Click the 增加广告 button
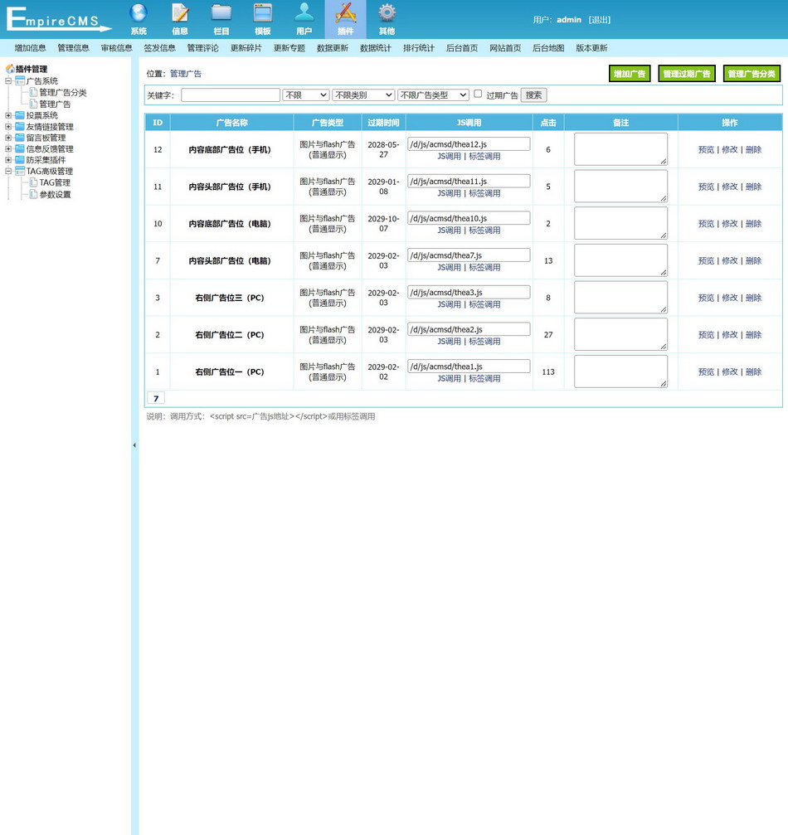 point(630,74)
